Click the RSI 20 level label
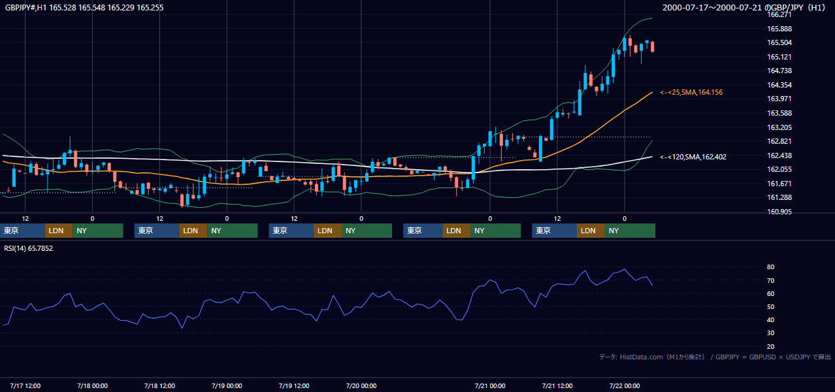This screenshot has height=392, width=835. point(771,346)
